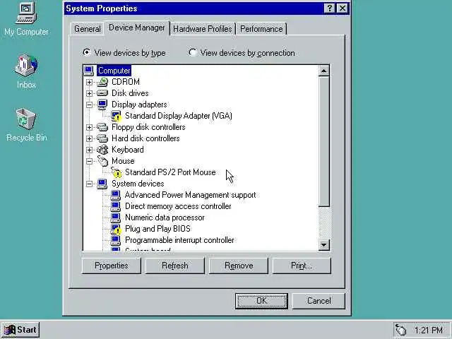Select Standard Display Adapter (VGA) entry
Screen dimensions: 452x339
179,116
